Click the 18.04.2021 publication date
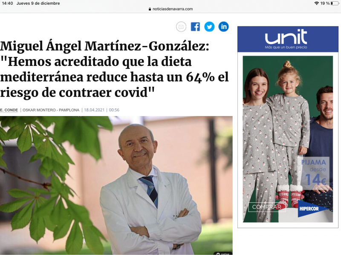 pos(94,110)
